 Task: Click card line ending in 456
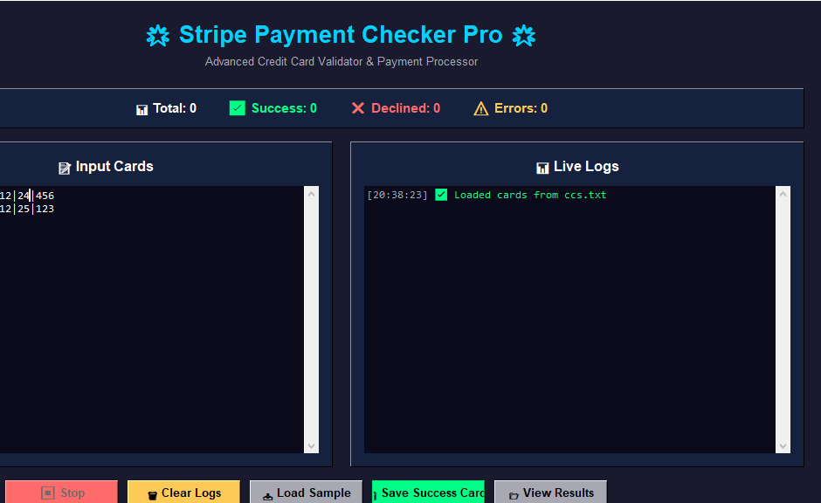[27, 196]
